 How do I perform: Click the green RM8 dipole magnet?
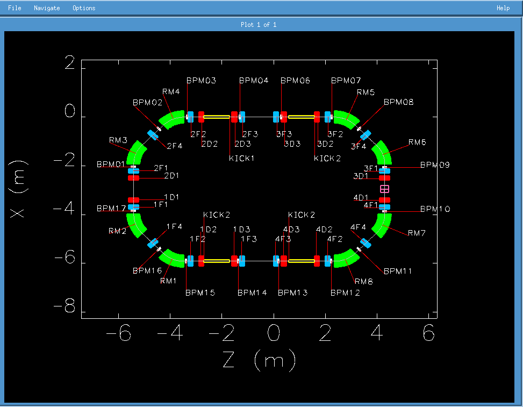coord(347,259)
